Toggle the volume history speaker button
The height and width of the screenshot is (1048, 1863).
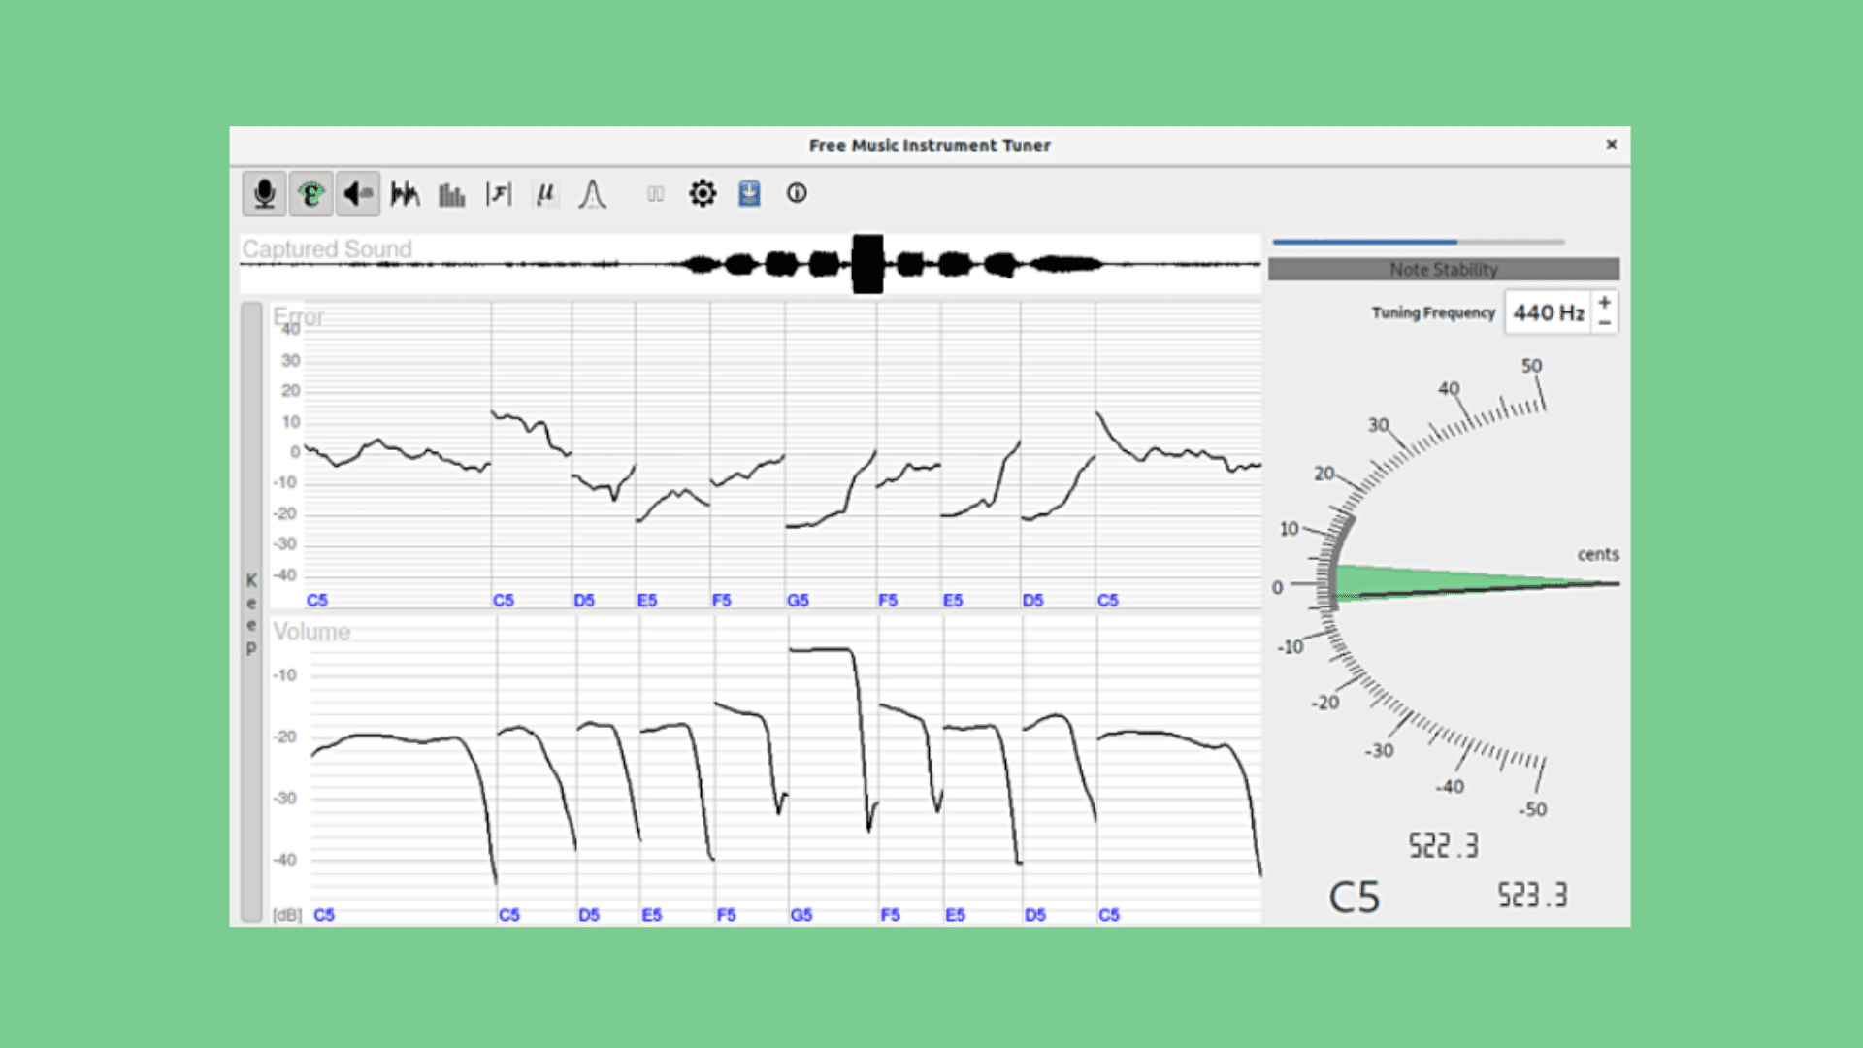tap(357, 194)
